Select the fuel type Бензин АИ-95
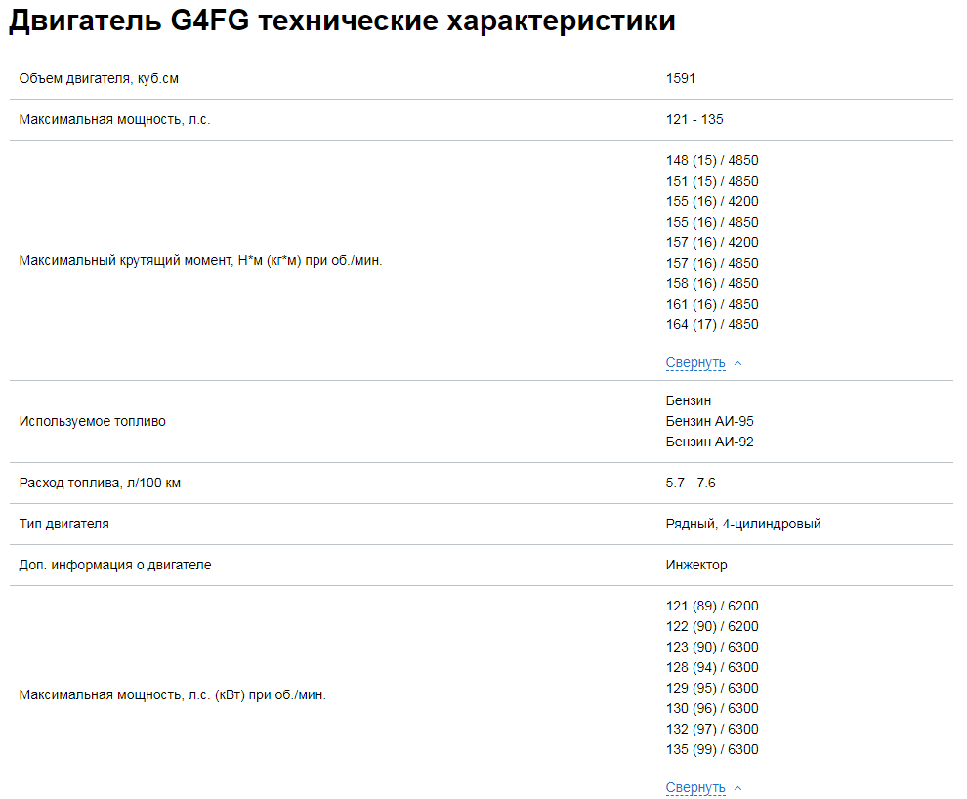The height and width of the screenshot is (799, 967). 709,421
